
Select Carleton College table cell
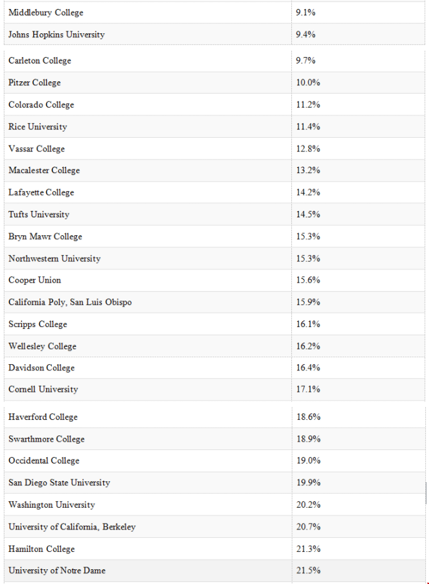tap(148, 61)
